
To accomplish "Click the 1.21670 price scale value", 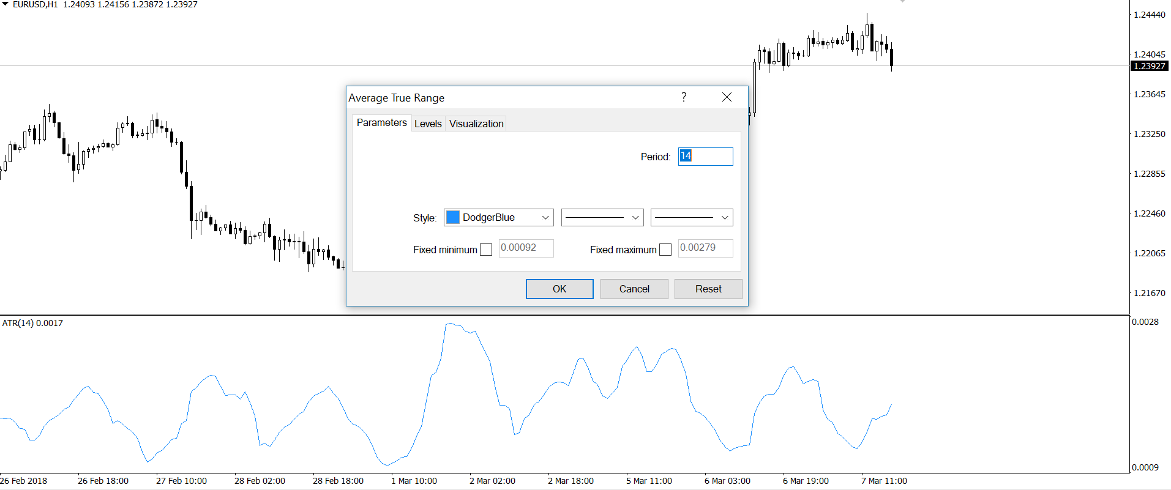I will click(x=1150, y=293).
